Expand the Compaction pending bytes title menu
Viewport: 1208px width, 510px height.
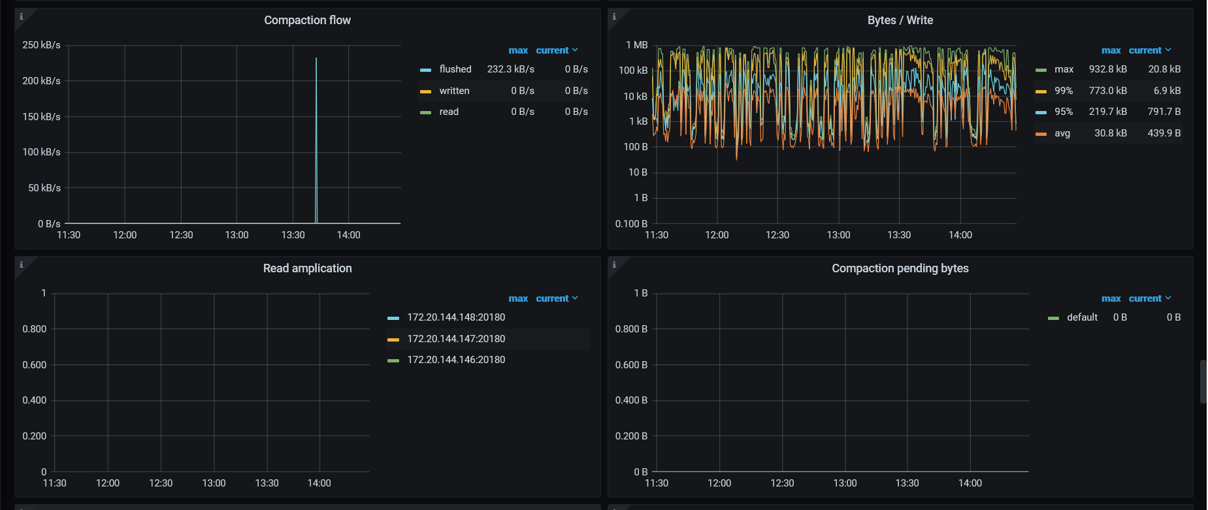pyautogui.click(x=900, y=268)
